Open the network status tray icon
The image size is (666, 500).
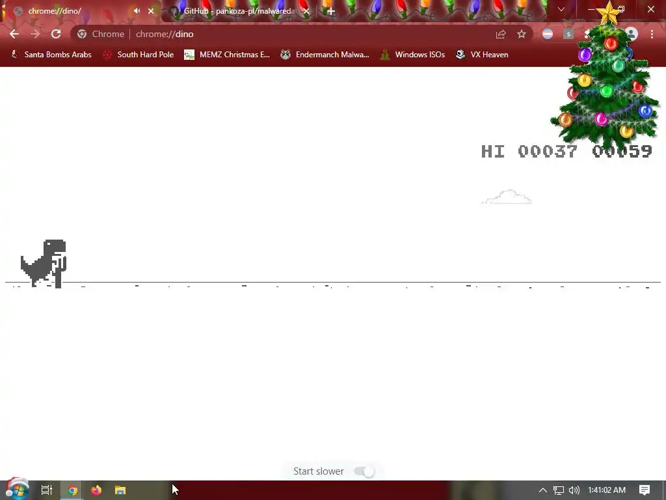[559, 490]
